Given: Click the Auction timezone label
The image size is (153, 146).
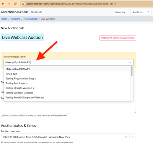Looking at the screenshot, I should (x=10, y=131).
